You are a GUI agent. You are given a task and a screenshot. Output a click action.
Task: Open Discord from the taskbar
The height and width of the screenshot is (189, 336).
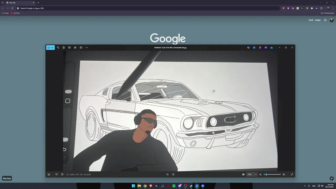[180, 186]
